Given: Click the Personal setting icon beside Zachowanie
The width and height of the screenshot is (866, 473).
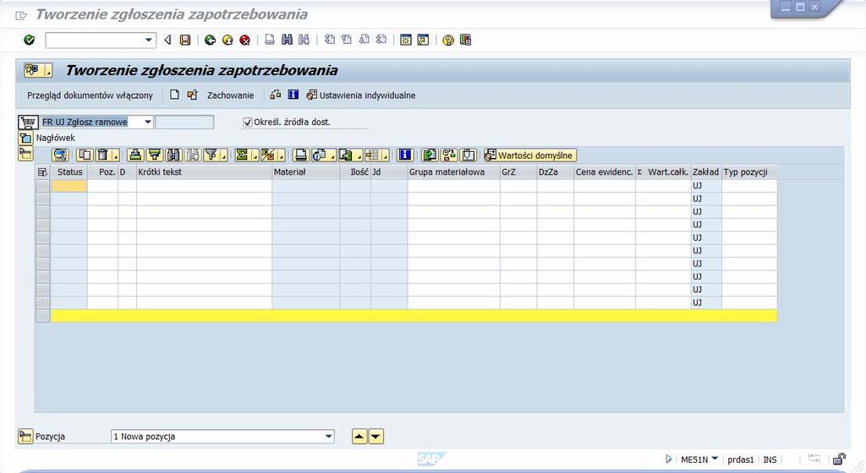Looking at the screenshot, I should tap(275, 95).
